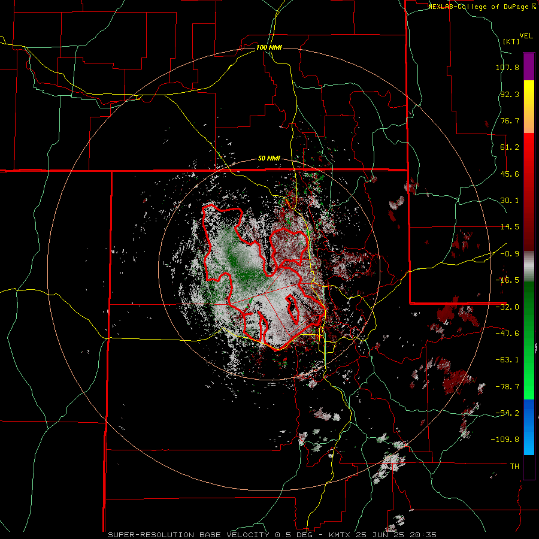539x539 pixels.
Task: Click the -109.8 velocity scale value
Action: point(505,440)
